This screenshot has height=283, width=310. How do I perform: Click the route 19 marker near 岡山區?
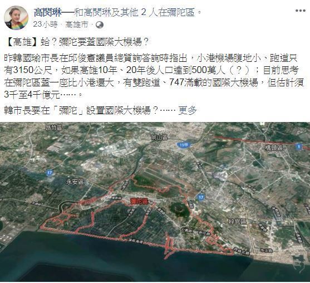(x=183, y=145)
